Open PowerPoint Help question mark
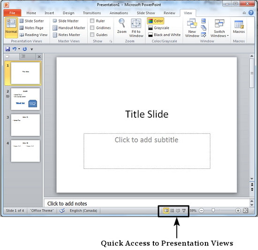258x250 pixels. (251, 13)
